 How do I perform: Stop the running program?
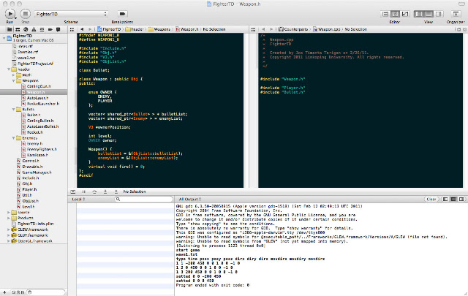[x=26, y=14]
